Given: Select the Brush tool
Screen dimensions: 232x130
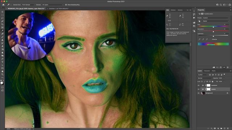Looking at the screenshot, I should tap(3, 37).
